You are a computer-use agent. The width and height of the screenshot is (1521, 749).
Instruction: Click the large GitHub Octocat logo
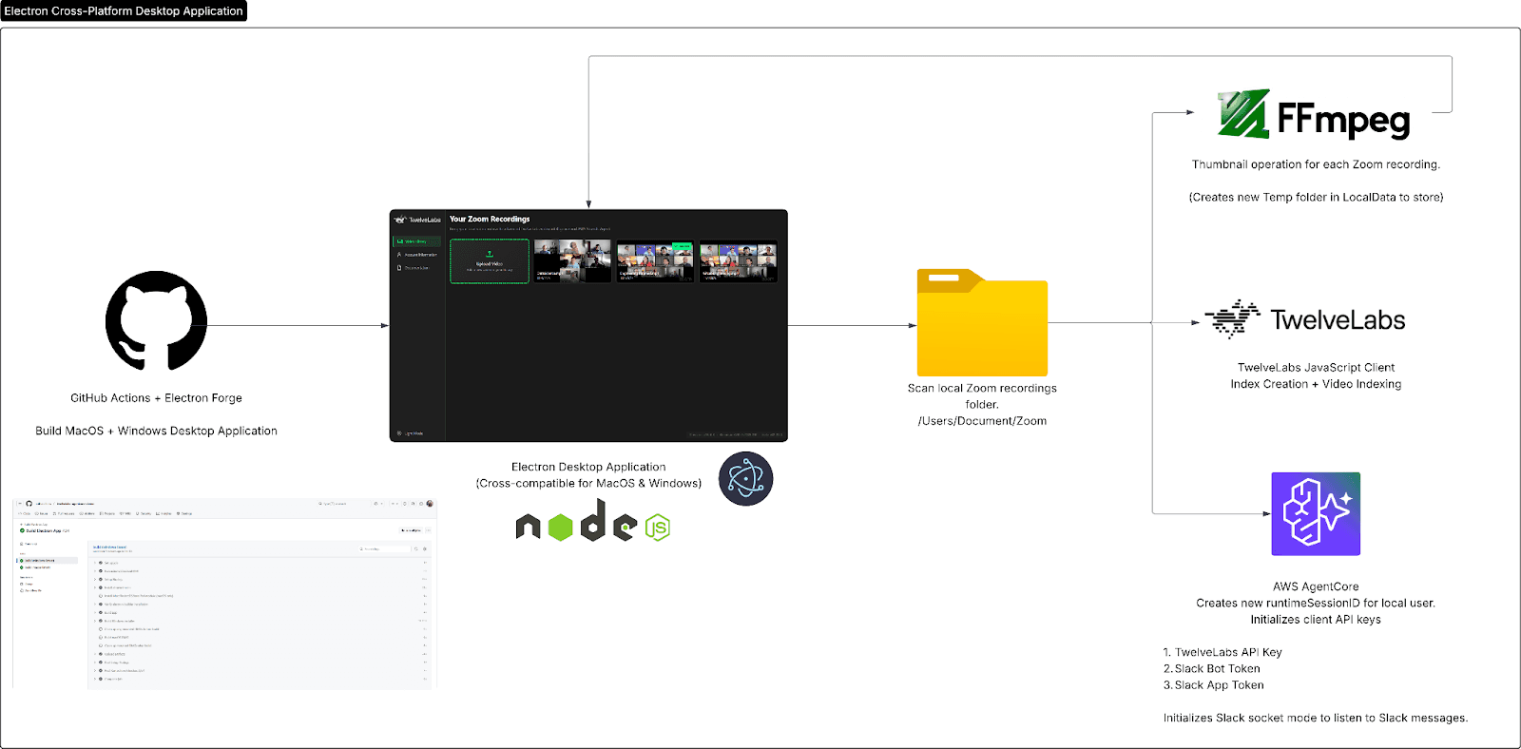pos(156,321)
